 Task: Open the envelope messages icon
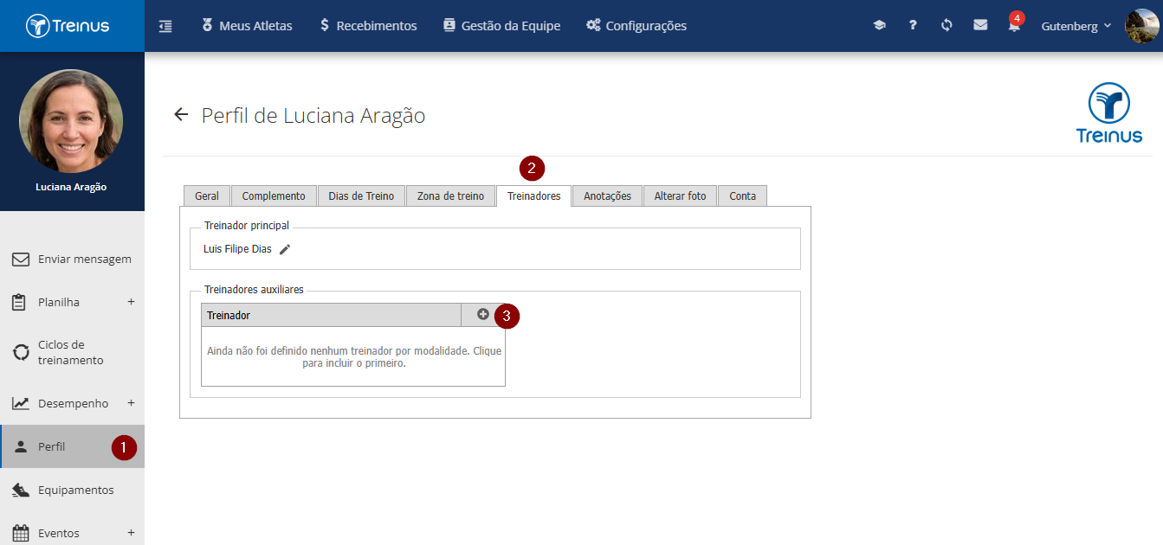(980, 26)
